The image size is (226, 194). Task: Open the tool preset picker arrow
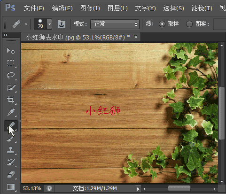coord(26,24)
